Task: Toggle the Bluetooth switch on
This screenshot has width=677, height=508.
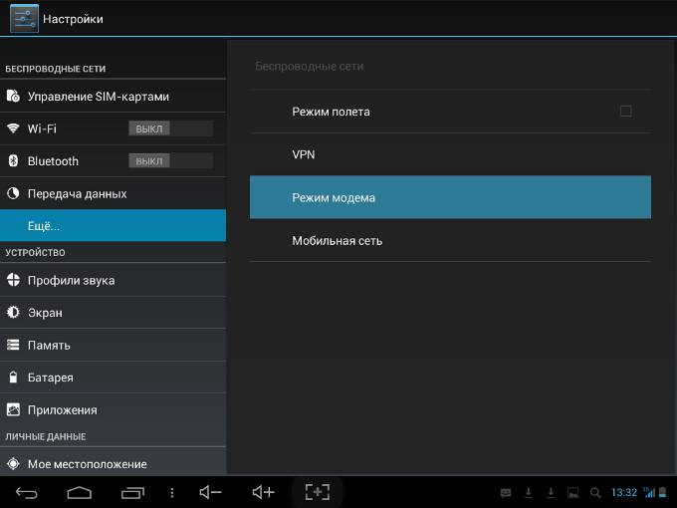Action: point(170,160)
